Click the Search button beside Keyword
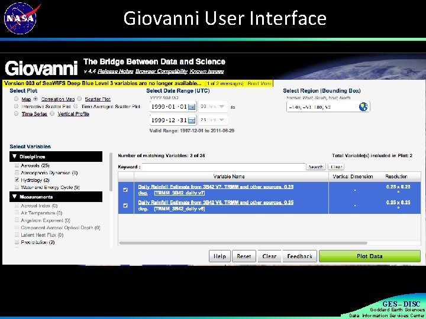Viewport: 426px width, 319px height. [x=316, y=167]
